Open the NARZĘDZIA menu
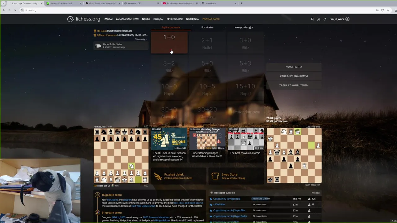The width and height of the screenshot is (397, 223). coord(192,19)
